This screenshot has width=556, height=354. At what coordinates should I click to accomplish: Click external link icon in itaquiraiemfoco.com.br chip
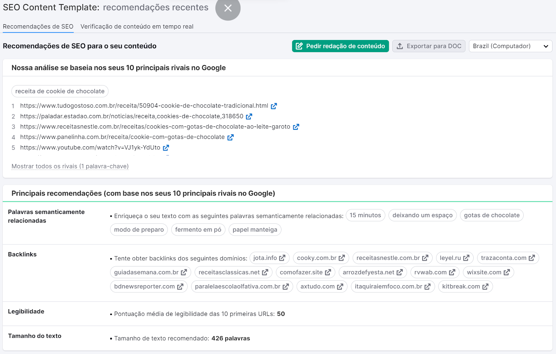(x=428, y=286)
